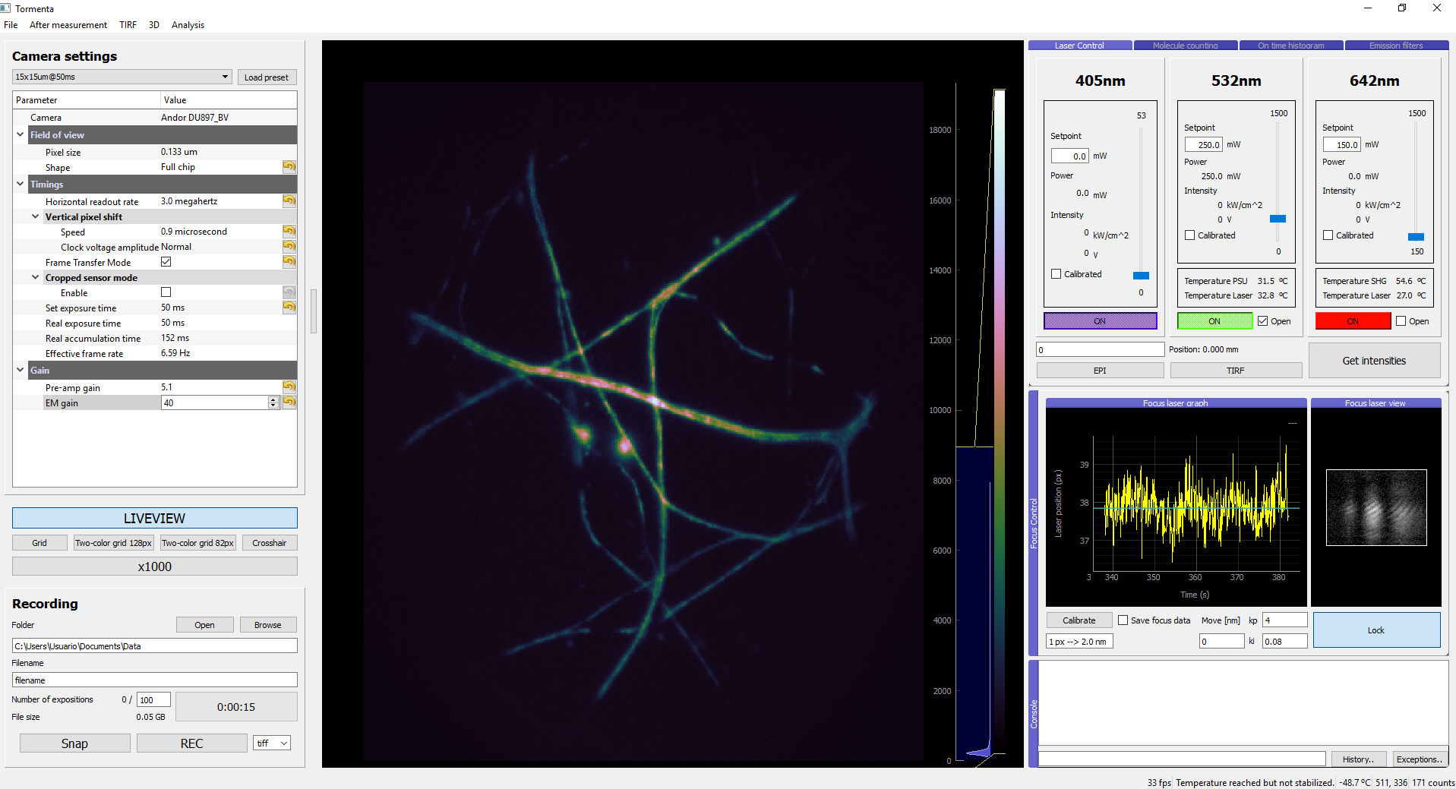The height and width of the screenshot is (789, 1456).
Task: Open the 15x15um@50ms preset dropdown
Action: pyautogui.click(x=122, y=77)
